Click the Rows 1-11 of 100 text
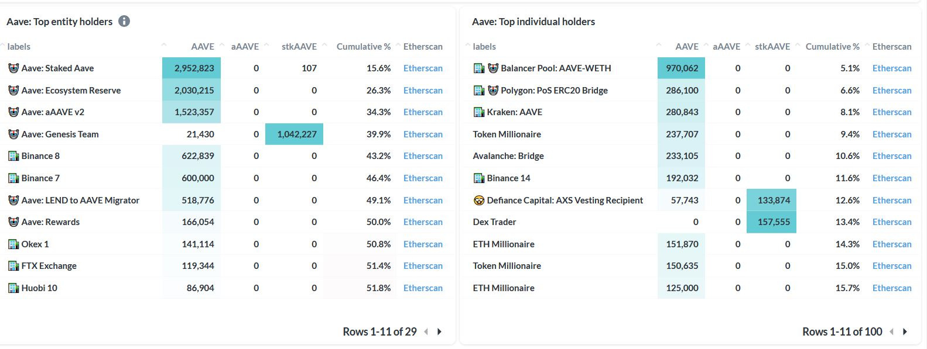The height and width of the screenshot is (349, 927). (x=842, y=331)
